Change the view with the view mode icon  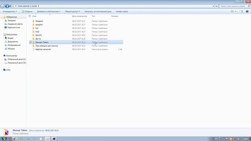(232, 11)
